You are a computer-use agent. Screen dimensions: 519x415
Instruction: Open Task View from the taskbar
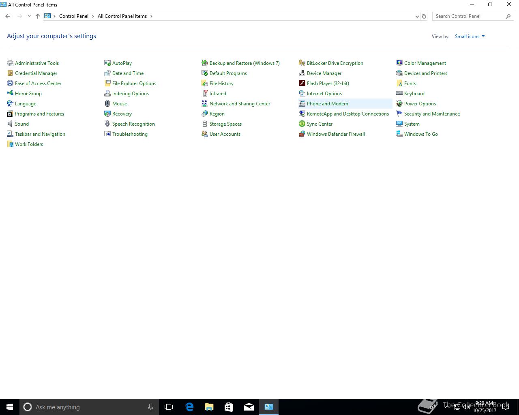pyautogui.click(x=169, y=407)
